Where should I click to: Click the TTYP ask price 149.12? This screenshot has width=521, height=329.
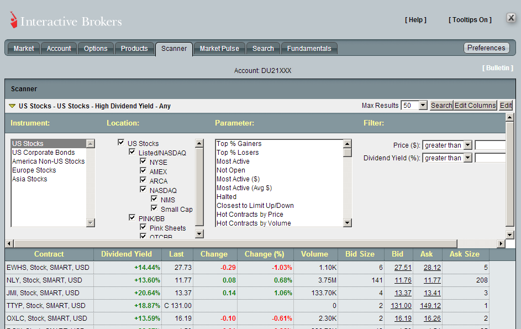(430, 305)
